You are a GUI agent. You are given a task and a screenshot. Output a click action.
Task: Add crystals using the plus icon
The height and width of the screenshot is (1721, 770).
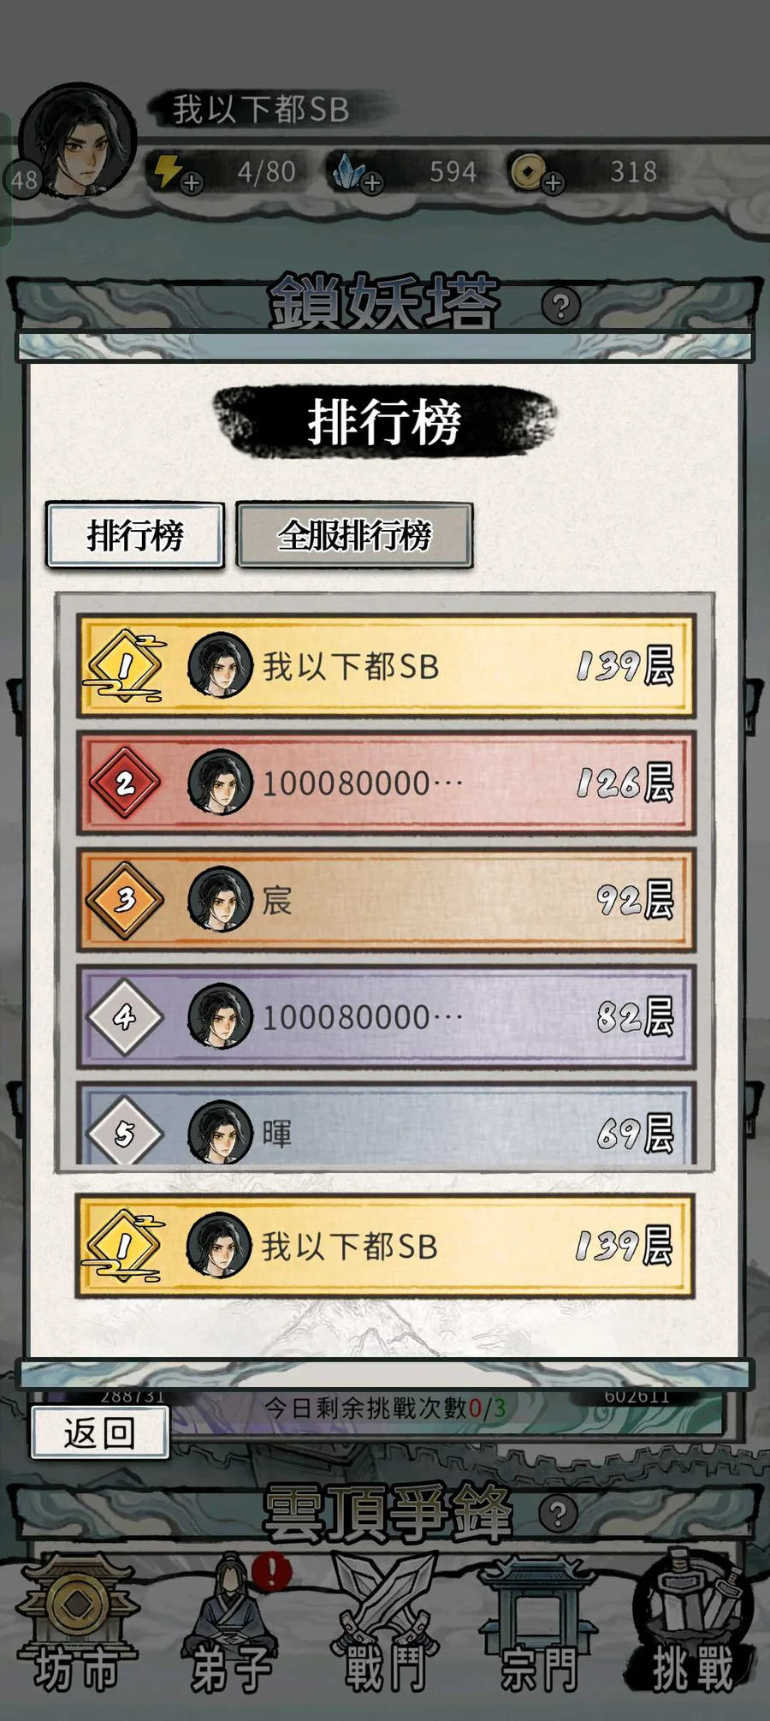tap(372, 182)
